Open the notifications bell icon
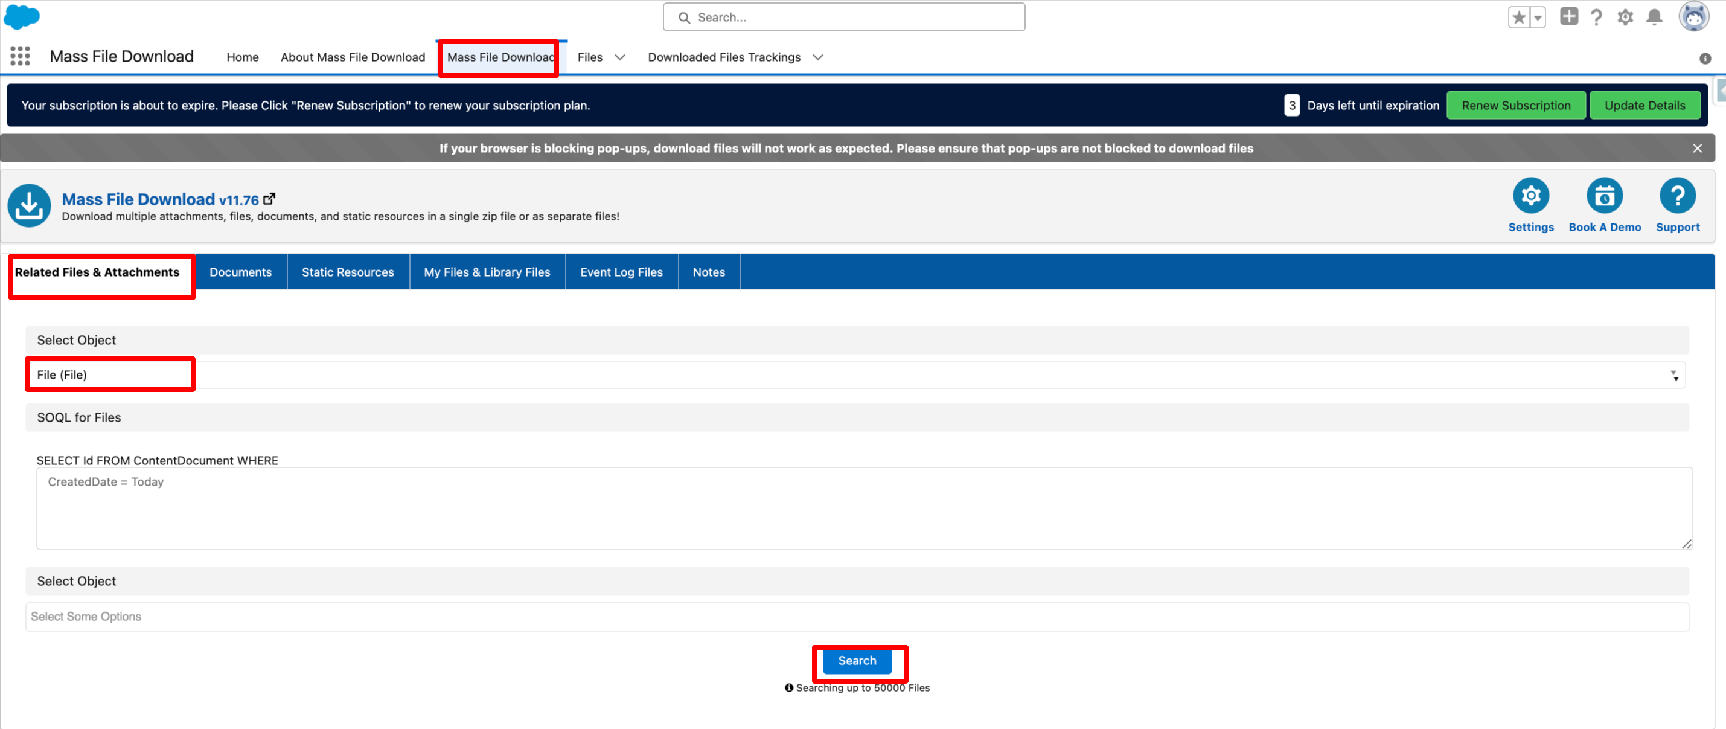 pos(1654,18)
